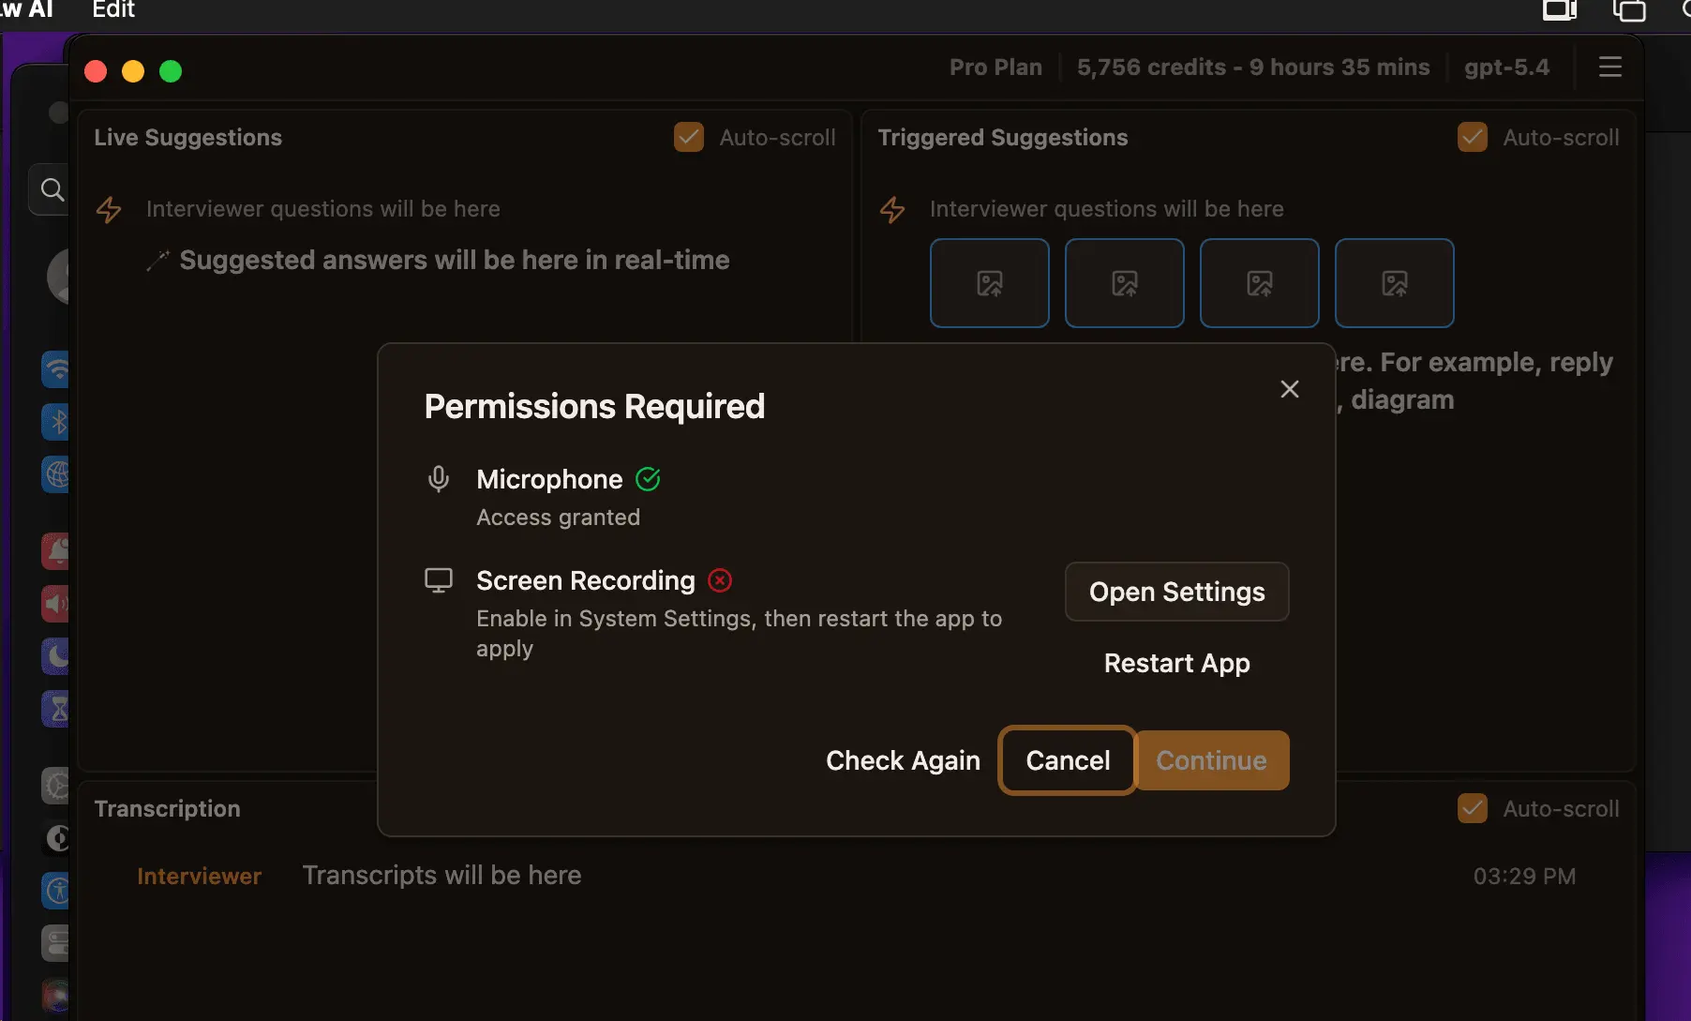Open the hamburger menu in the title bar

1610,67
